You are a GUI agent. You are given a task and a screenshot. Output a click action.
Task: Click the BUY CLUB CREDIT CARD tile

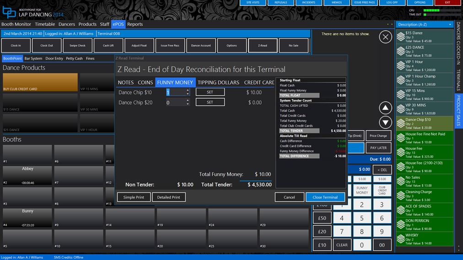(40, 82)
